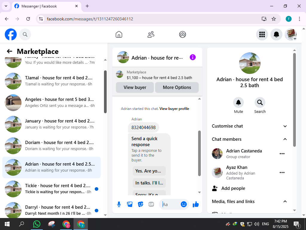Open the volume icon in system tray
The width and height of the screenshot is (306, 230).
(x=257, y=224)
